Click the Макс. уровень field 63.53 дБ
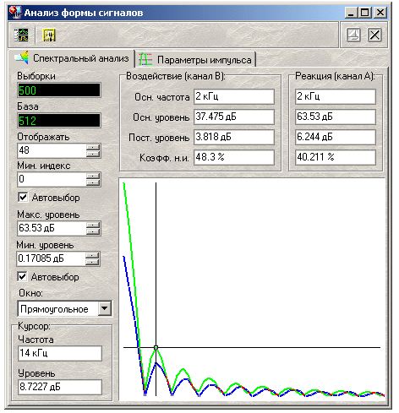The image size is (399, 413). [x=52, y=228]
